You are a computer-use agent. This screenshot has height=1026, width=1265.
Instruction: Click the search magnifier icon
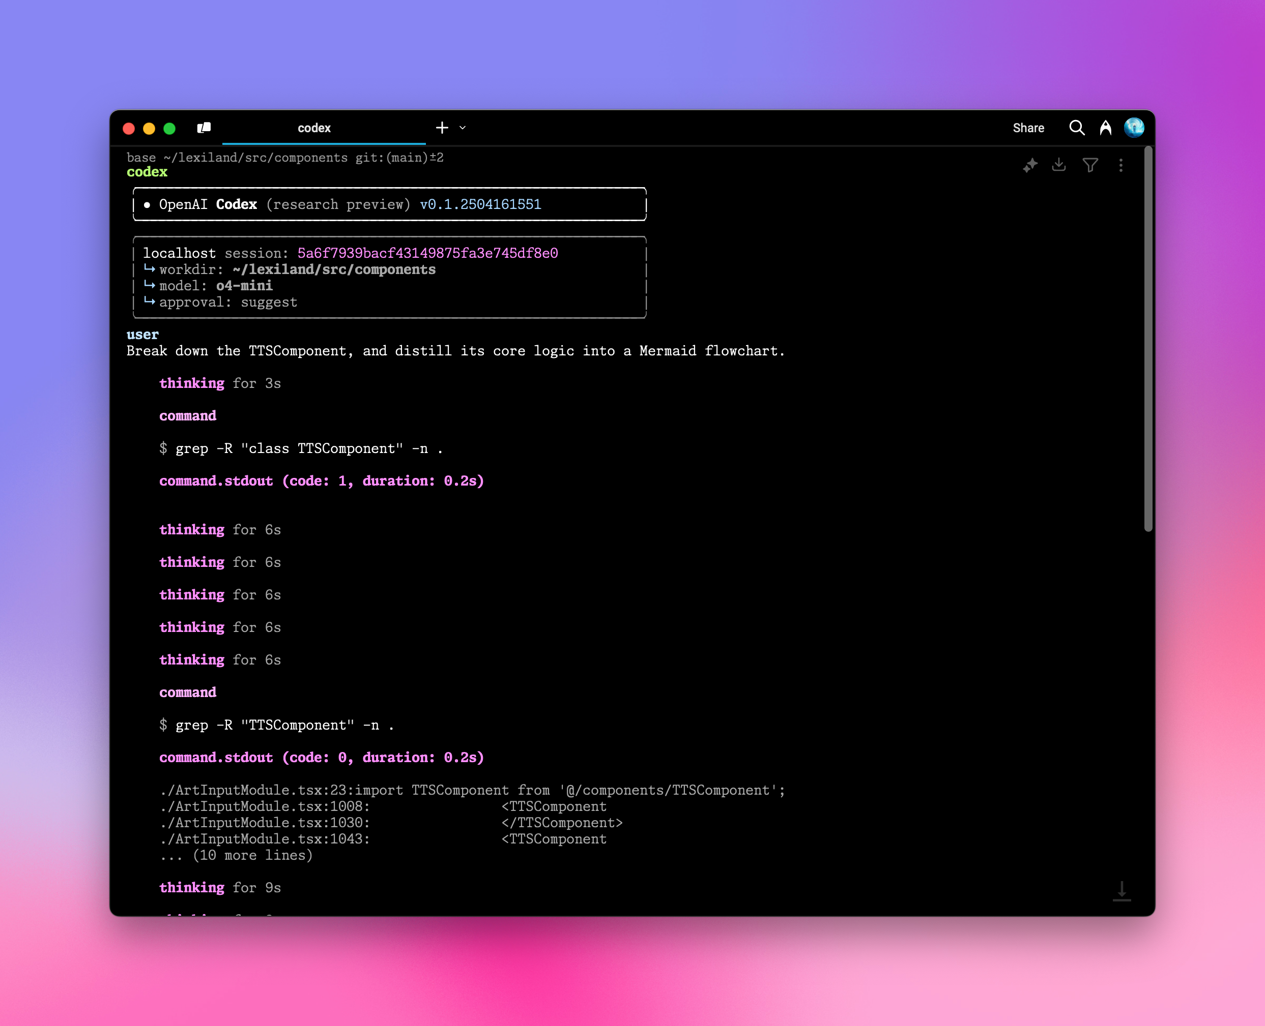1076,128
